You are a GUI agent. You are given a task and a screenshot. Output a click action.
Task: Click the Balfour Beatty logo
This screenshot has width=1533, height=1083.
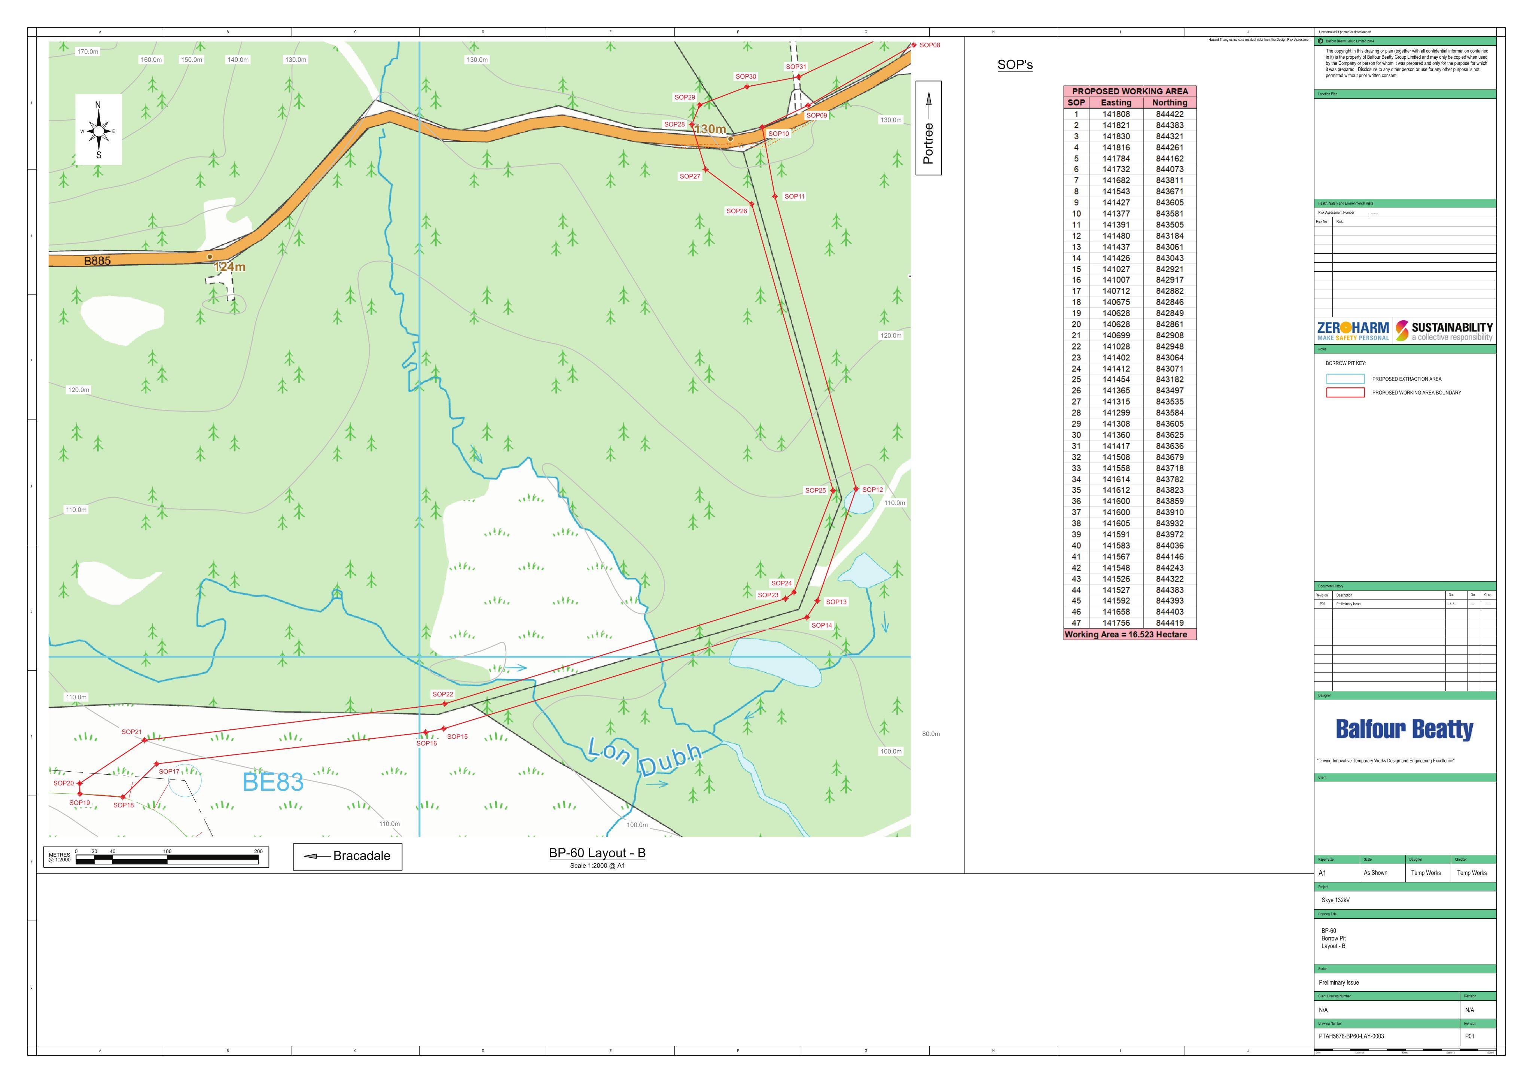tap(1404, 730)
